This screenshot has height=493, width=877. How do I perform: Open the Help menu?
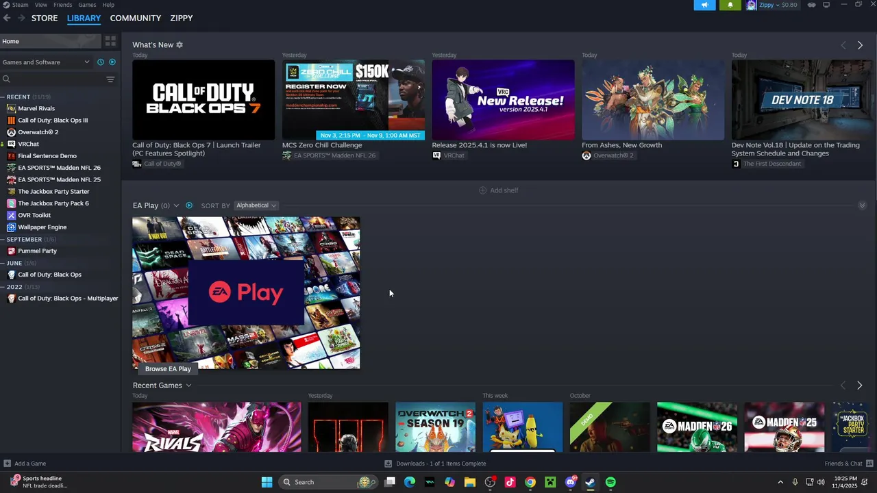108,5
